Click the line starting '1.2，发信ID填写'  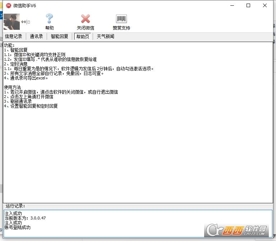(50, 59)
